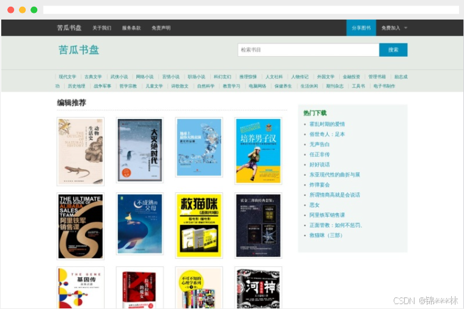Select the 金融投资 category
The height and width of the screenshot is (309, 464).
(352, 76)
